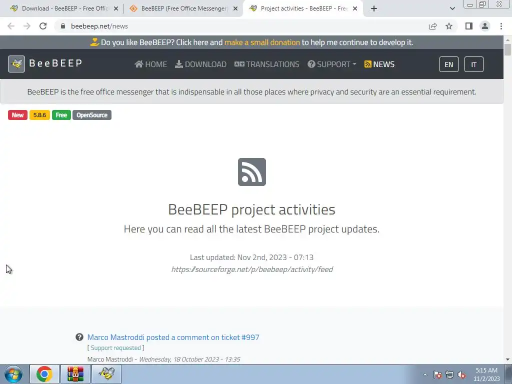Switch to the BeeBEEP (Free Office Messenger) tab
The image size is (512, 384).
183,8
